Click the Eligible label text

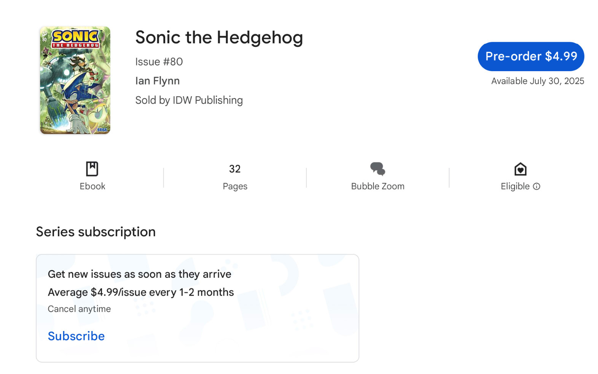515,186
